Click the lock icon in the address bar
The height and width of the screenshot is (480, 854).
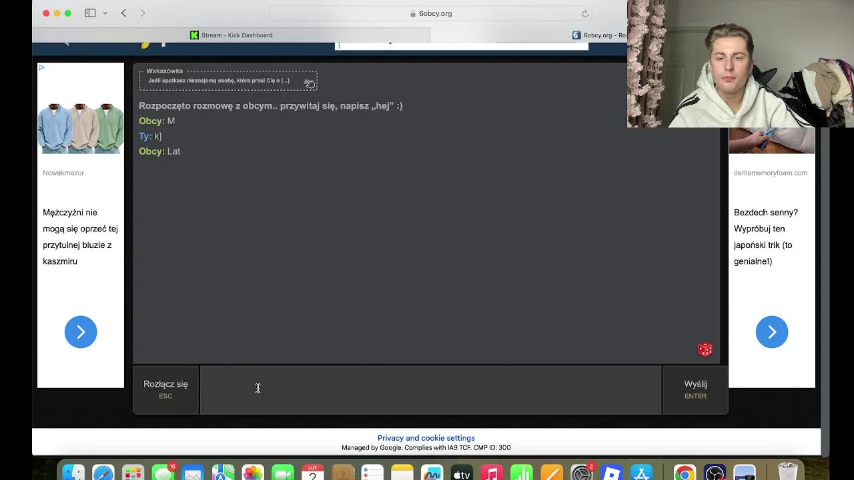pyautogui.click(x=414, y=13)
